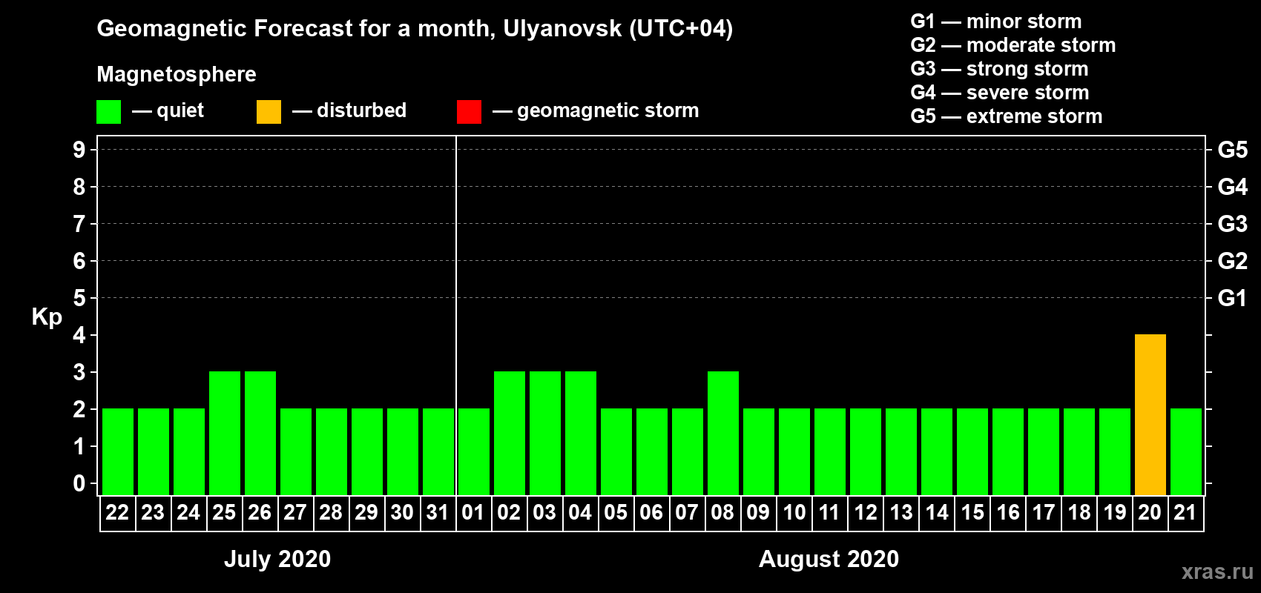Click date label 21 on x-axis

[1185, 512]
